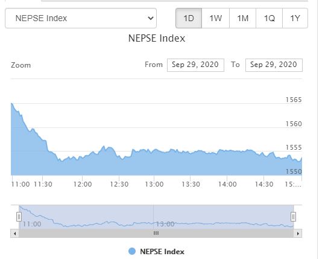Click the navigator 13:00 label
The width and height of the screenshot is (331, 259).
[165, 224]
